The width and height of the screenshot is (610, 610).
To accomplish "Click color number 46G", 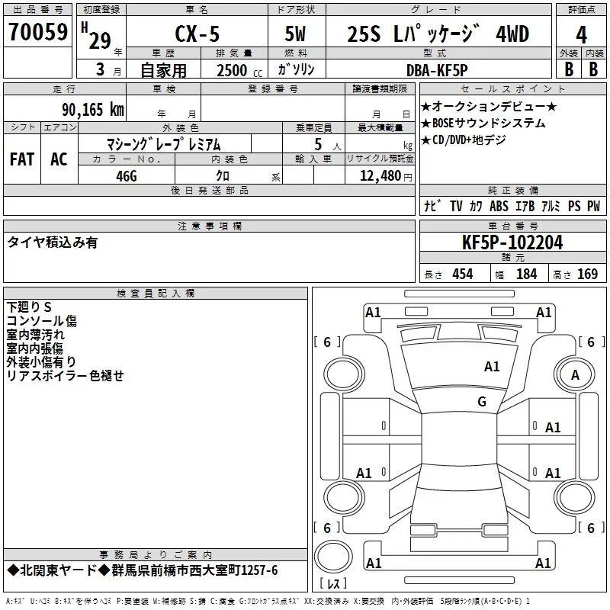I will (x=127, y=176).
